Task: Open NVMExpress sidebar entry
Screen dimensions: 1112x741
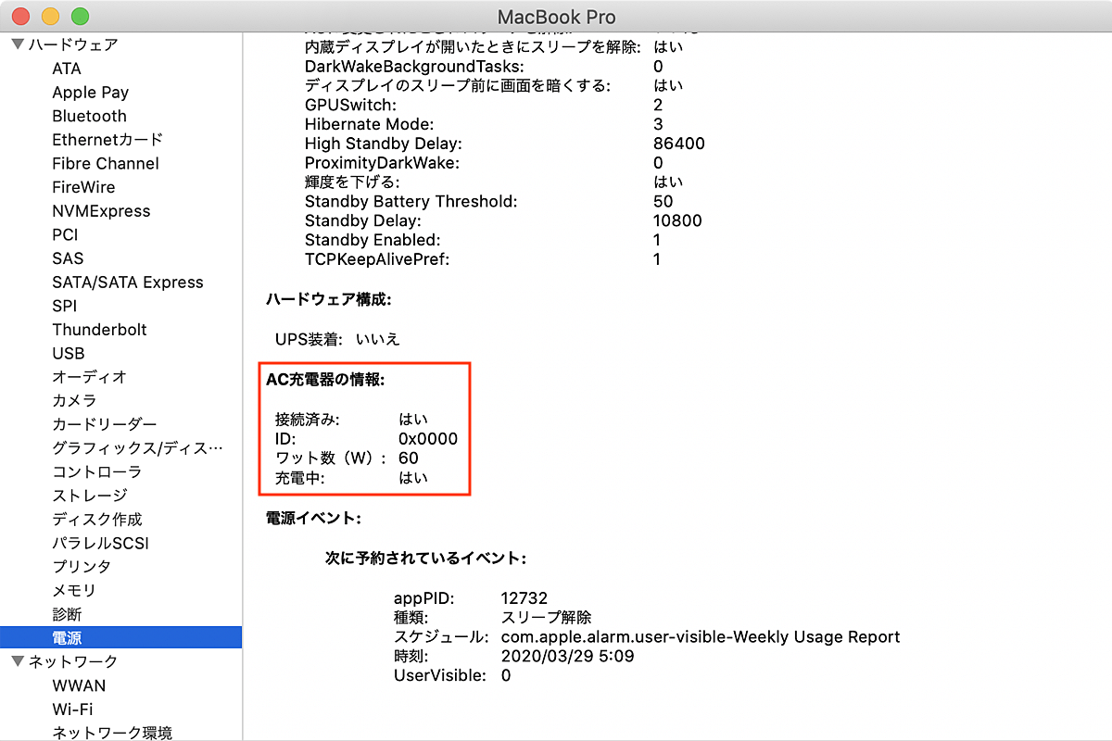Action: click(101, 211)
